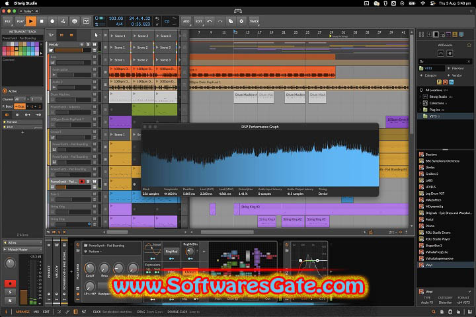The height and width of the screenshot is (317, 476).
Task: Arm global record in the transport bar
Action: [x=52, y=21]
